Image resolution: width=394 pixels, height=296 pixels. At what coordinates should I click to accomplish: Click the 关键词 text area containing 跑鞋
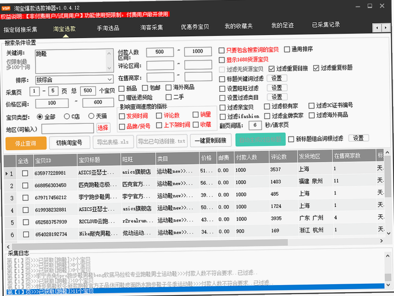74,61
